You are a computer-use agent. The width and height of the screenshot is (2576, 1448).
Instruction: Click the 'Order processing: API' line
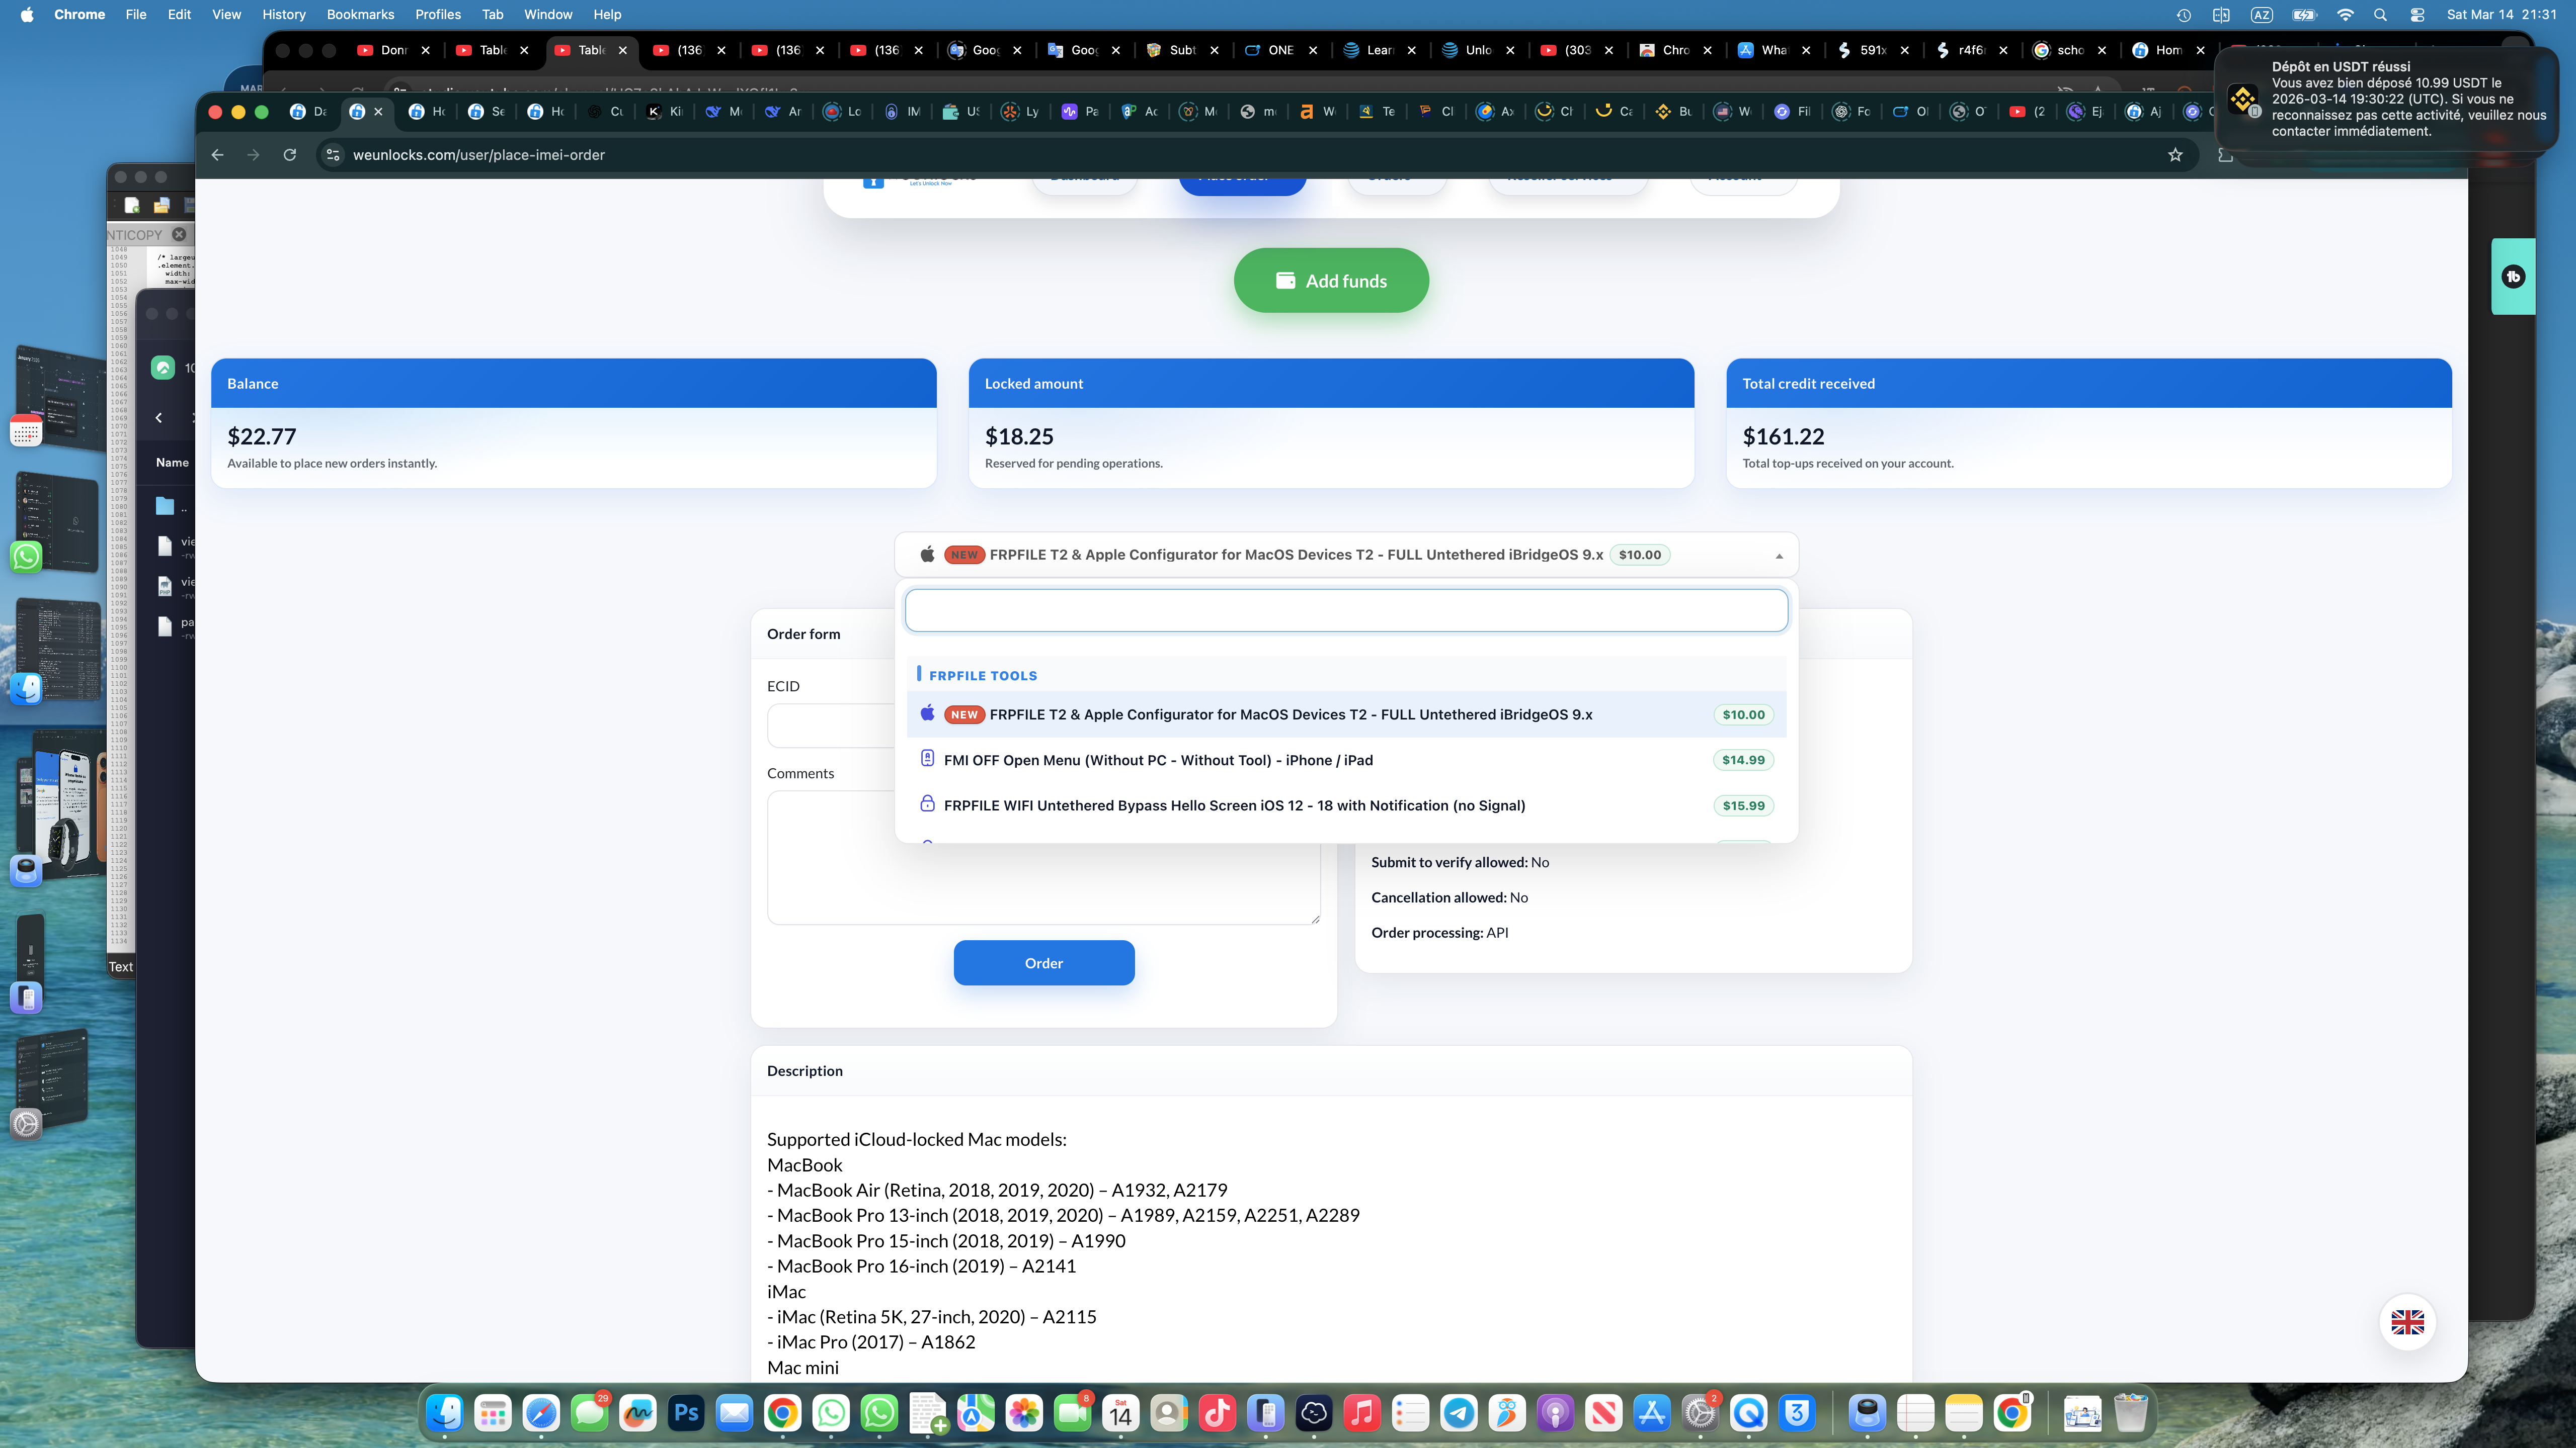pyautogui.click(x=1439, y=932)
